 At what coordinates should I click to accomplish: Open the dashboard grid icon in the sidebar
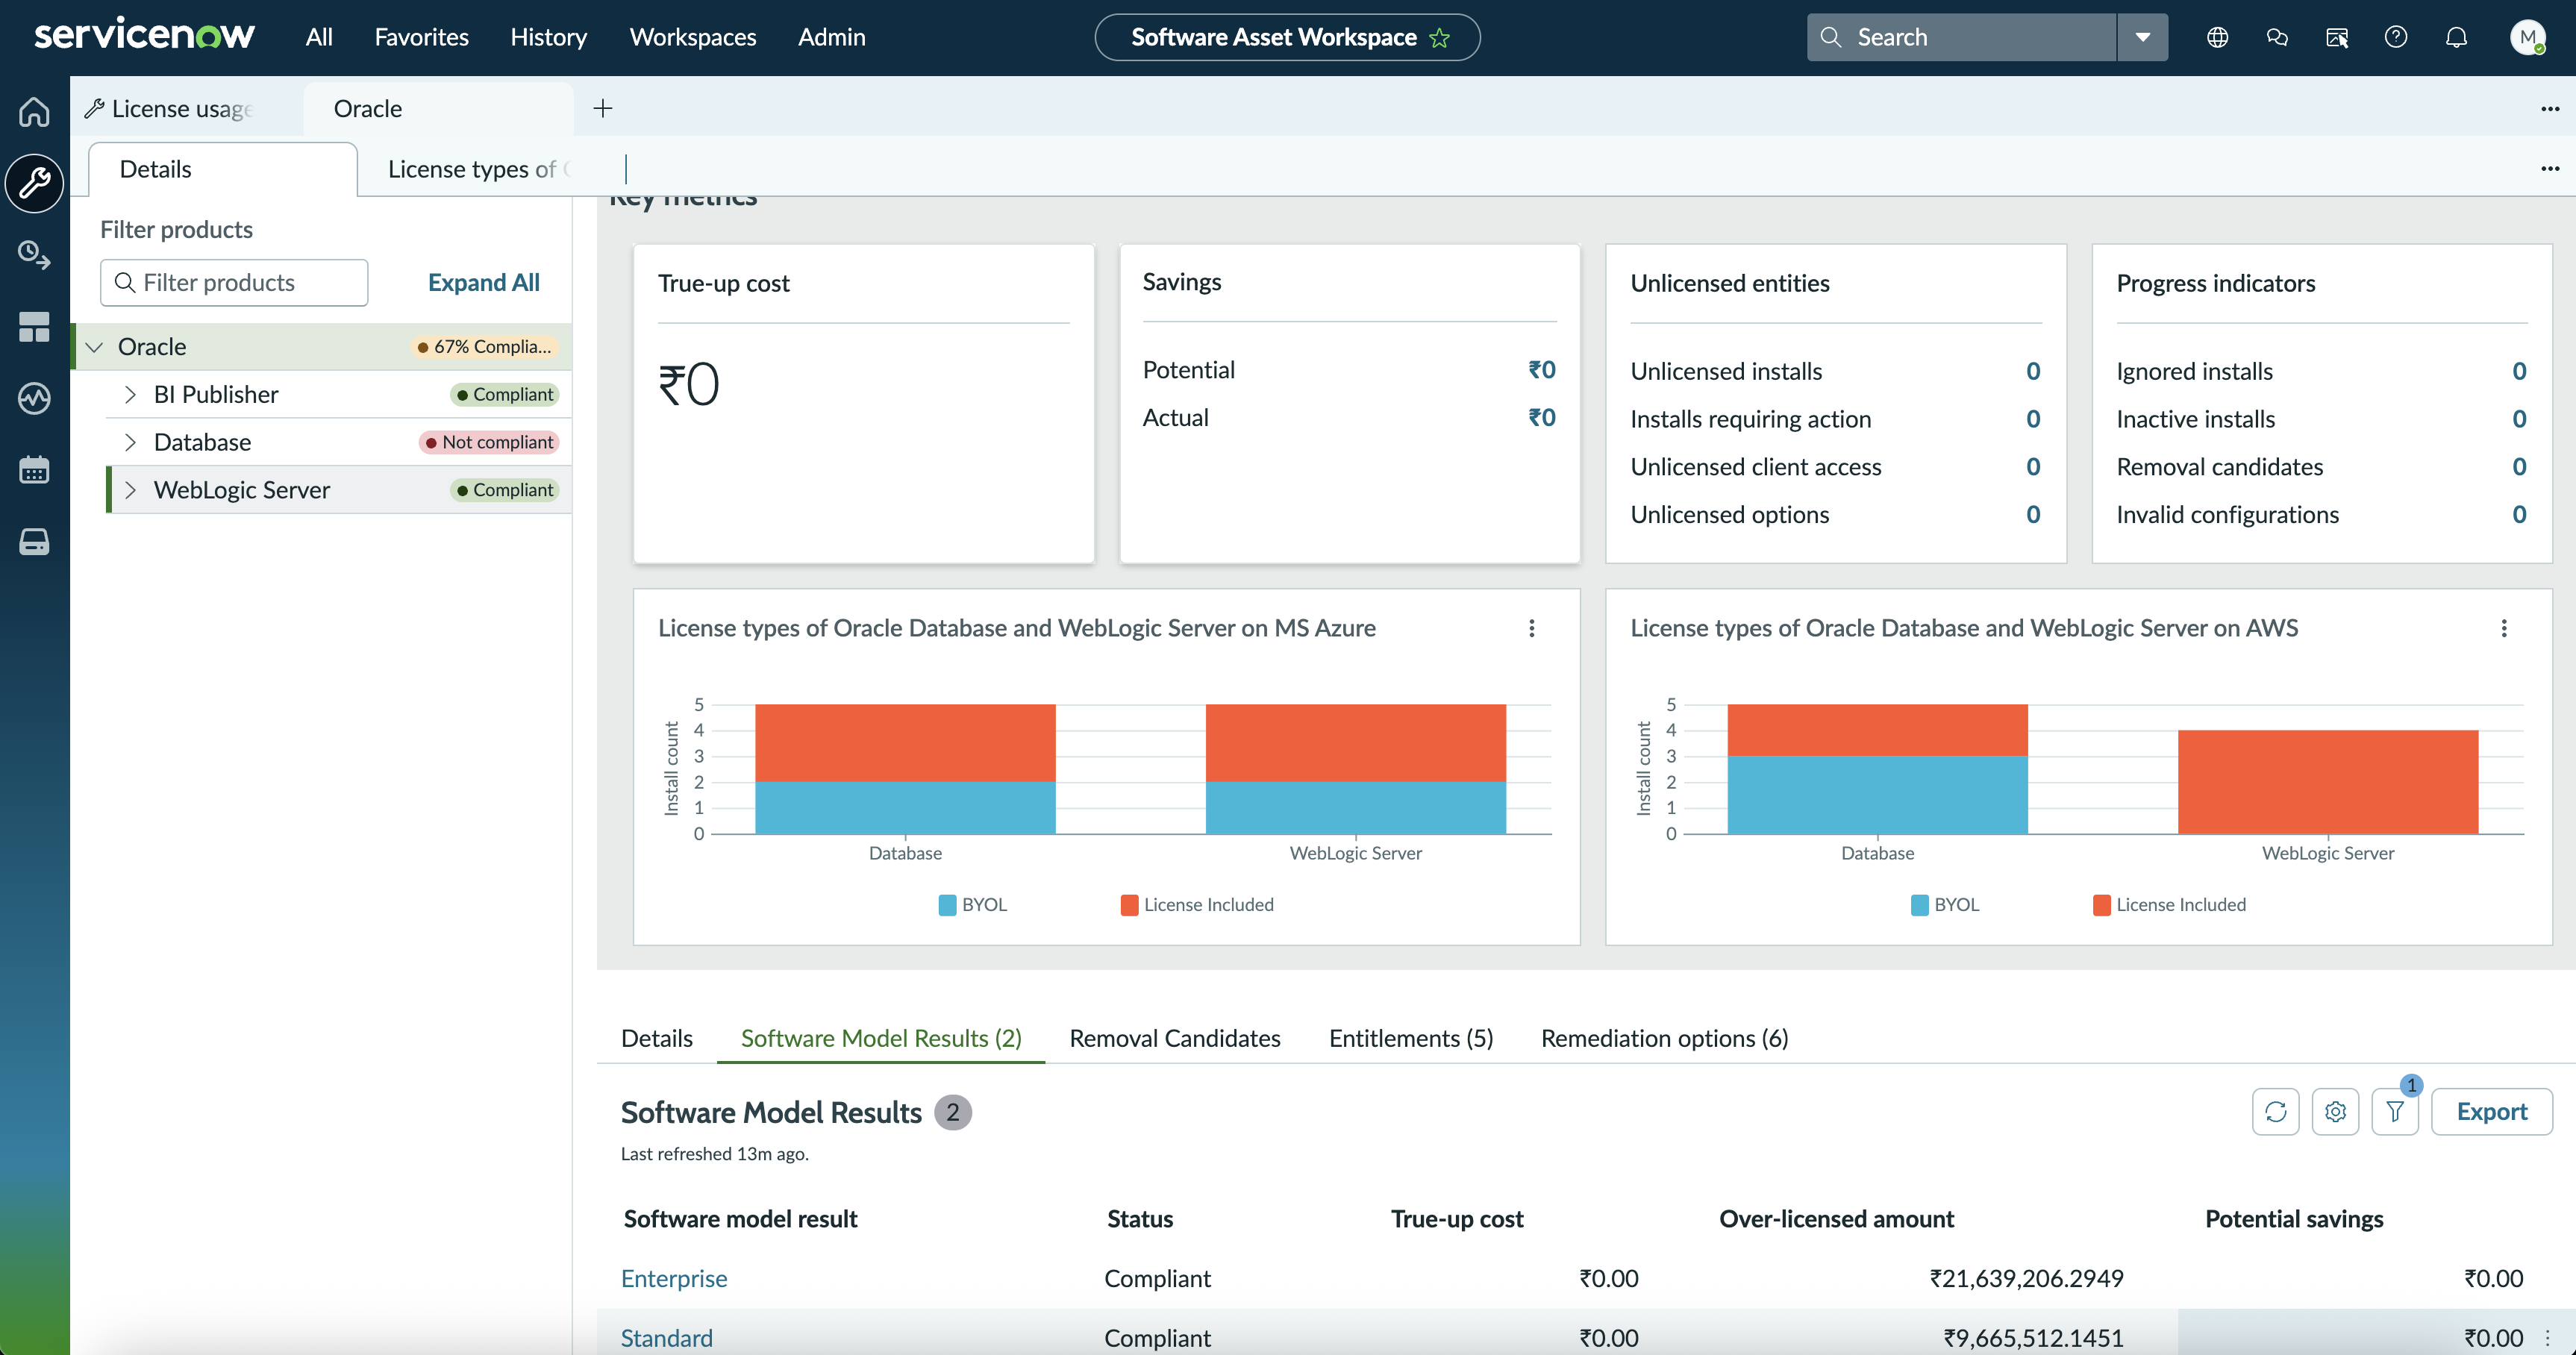click(x=34, y=327)
